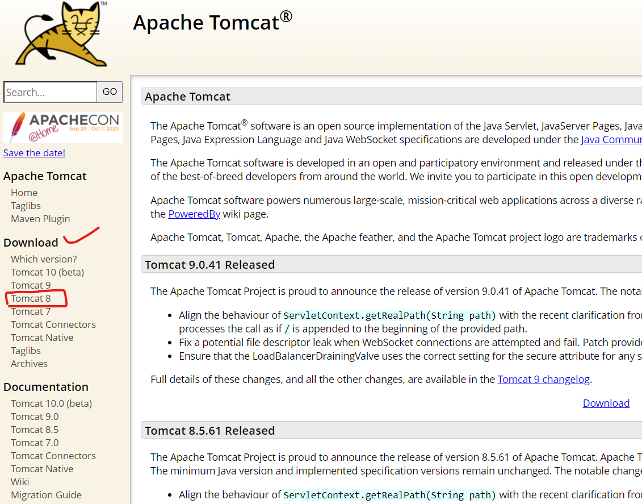Click 'ServletContext.getRealPath' code in Tomcat 9 notes
This screenshot has width=642, height=504.
389,315
